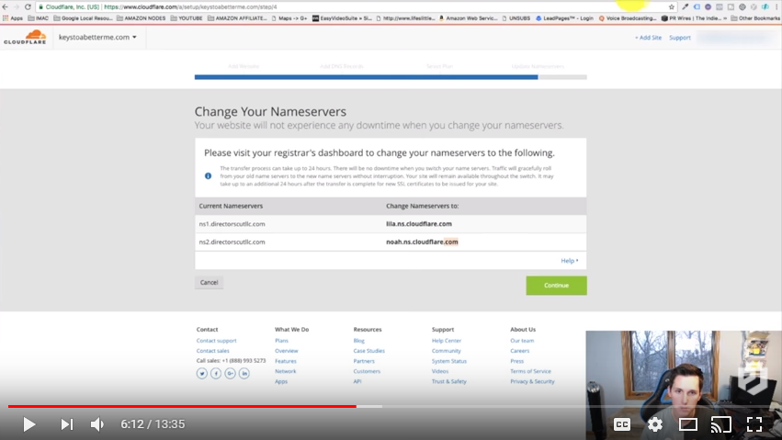Viewport: 782px width, 440px height.
Task: Open the Blog footer link
Action: [358, 341]
